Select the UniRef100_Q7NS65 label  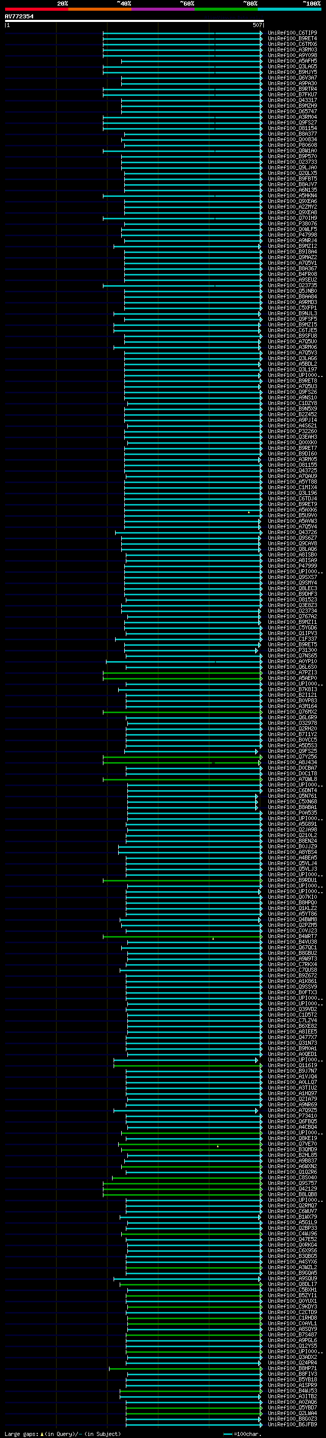pos(292,656)
